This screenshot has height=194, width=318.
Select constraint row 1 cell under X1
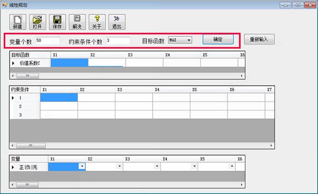pos(59,97)
